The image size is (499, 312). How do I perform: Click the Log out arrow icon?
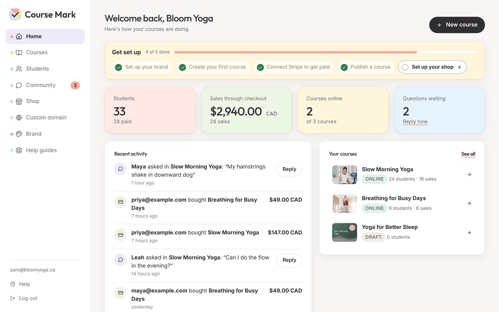tap(13, 298)
